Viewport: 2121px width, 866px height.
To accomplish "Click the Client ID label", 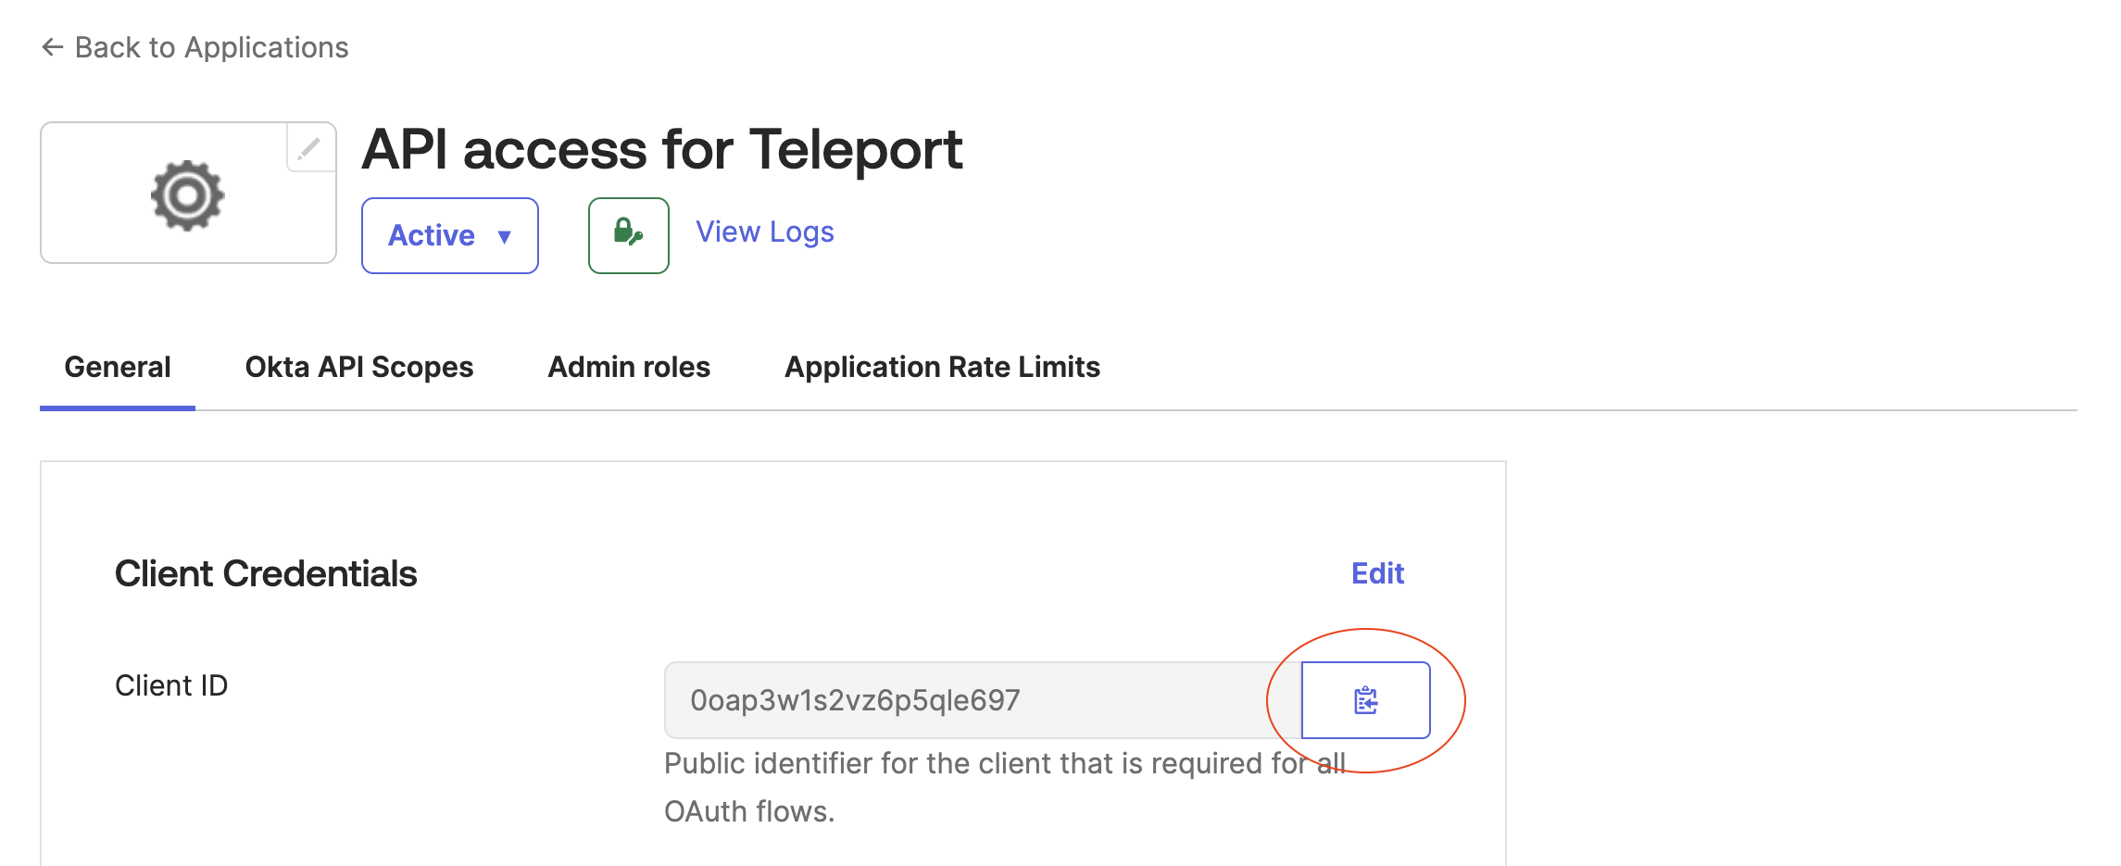I will point(171,685).
